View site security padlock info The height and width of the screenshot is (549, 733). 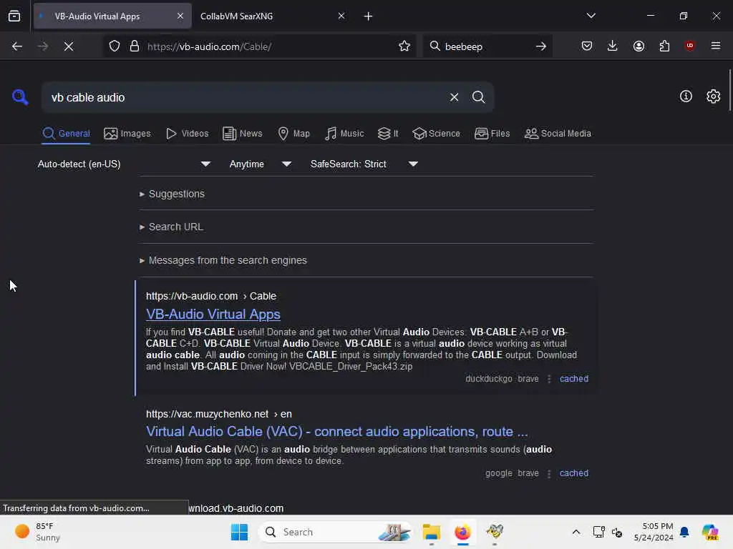click(x=135, y=46)
